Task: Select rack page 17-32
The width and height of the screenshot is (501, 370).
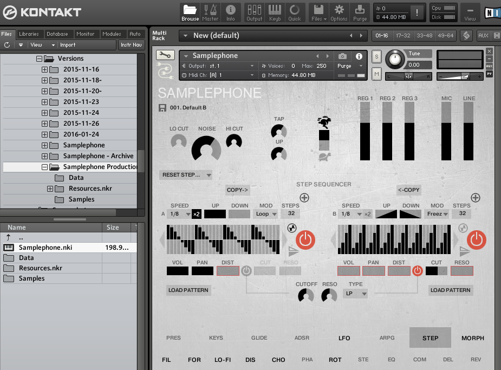Action: pyautogui.click(x=403, y=35)
